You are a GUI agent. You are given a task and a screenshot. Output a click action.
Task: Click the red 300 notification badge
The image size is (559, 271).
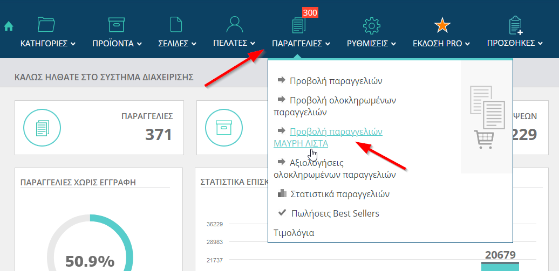tap(310, 13)
